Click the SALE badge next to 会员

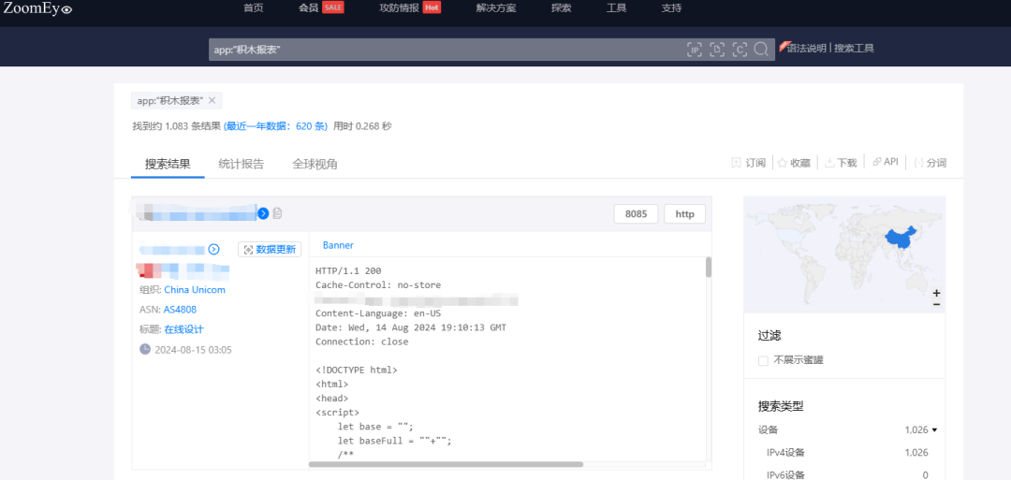(x=333, y=7)
